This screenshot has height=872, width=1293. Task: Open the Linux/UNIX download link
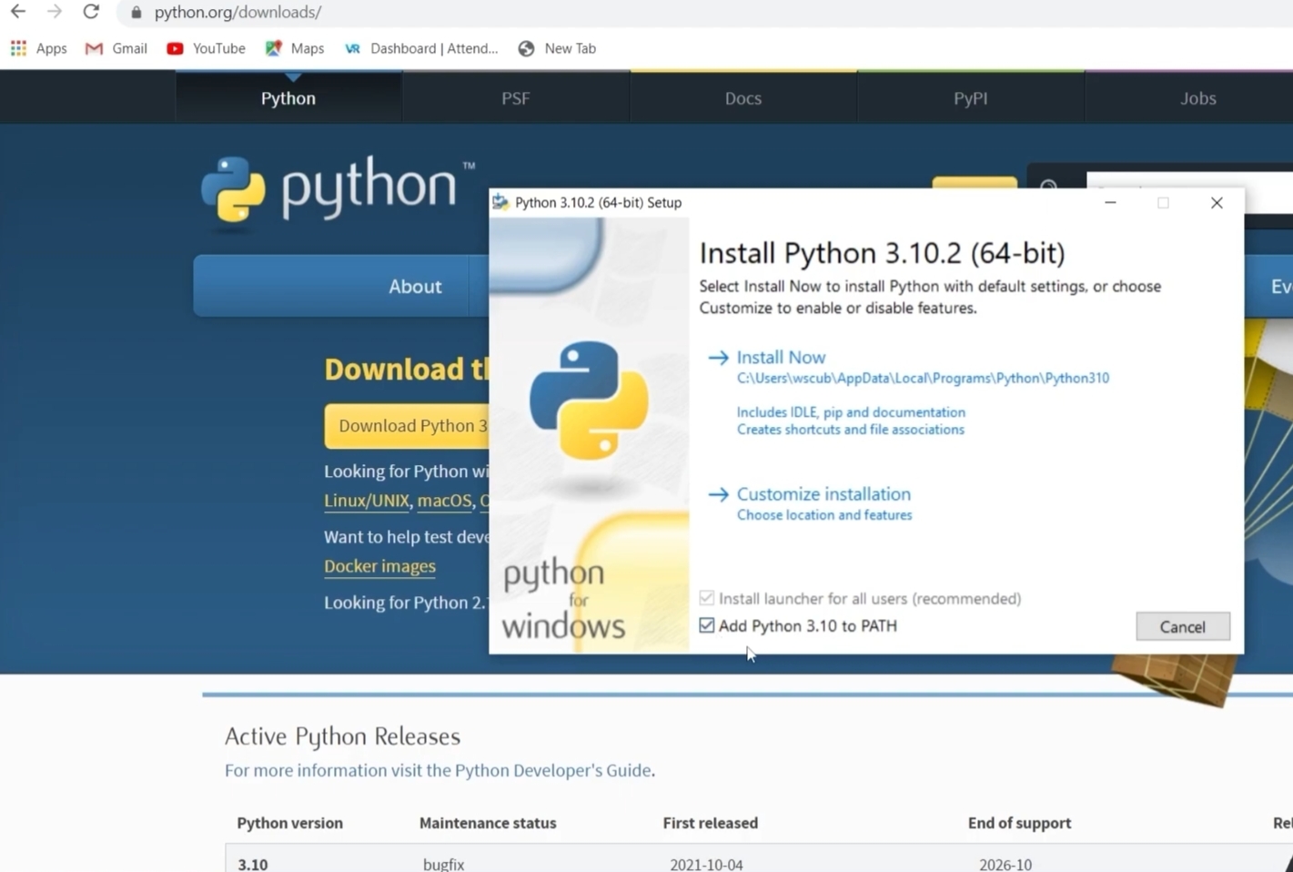(367, 501)
